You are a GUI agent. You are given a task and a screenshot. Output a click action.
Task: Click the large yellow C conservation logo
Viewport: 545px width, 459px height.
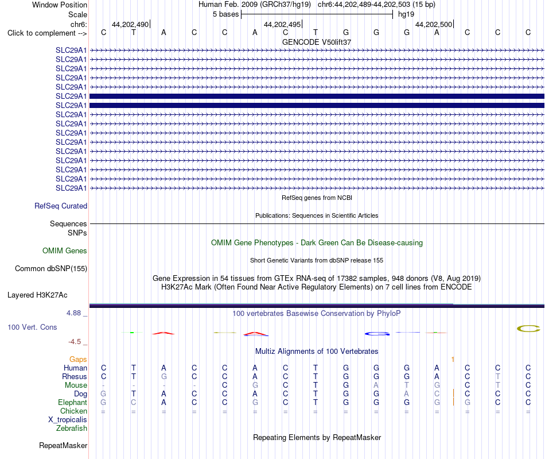528,329
